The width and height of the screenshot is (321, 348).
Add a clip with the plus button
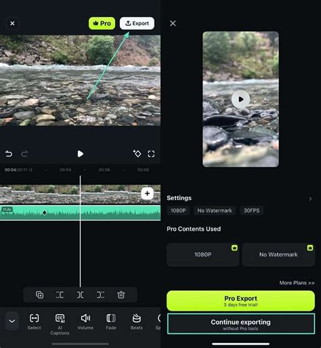(147, 193)
